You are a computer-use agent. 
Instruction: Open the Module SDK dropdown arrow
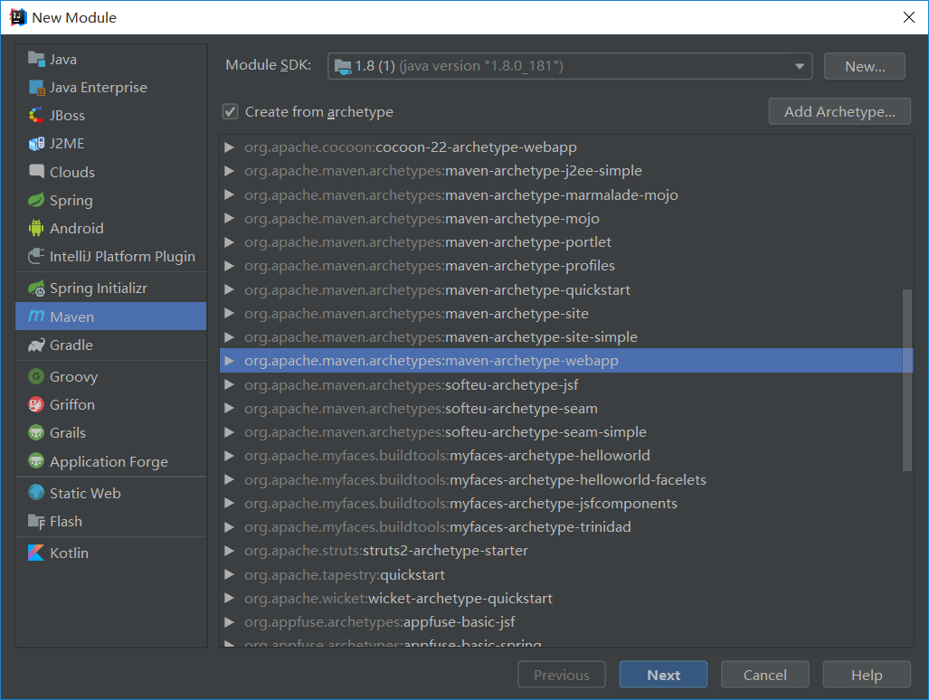800,66
